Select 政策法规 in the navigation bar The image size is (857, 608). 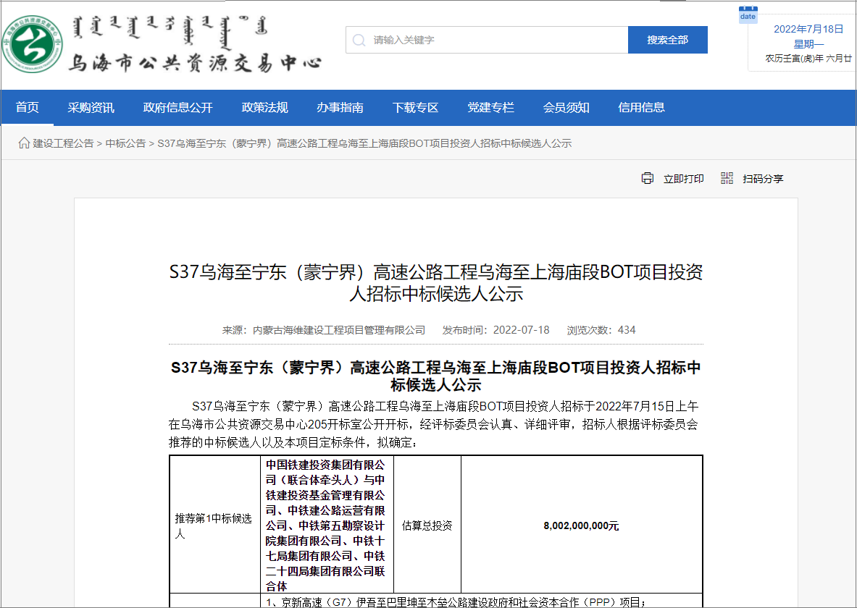pyautogui.click(x=265, y=108)
